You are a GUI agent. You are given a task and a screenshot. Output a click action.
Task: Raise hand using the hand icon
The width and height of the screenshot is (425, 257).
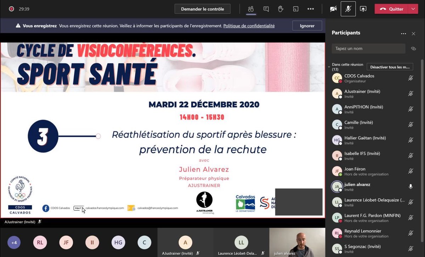(281, 9)
